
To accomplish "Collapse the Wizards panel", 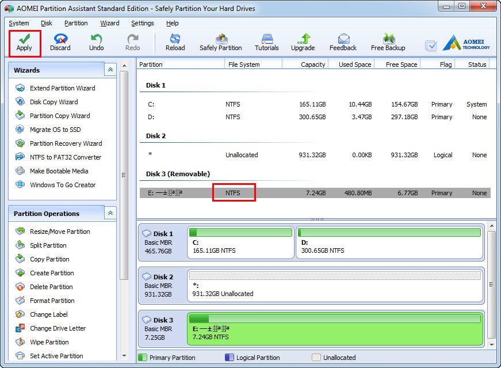I will (x=110, y=70).
